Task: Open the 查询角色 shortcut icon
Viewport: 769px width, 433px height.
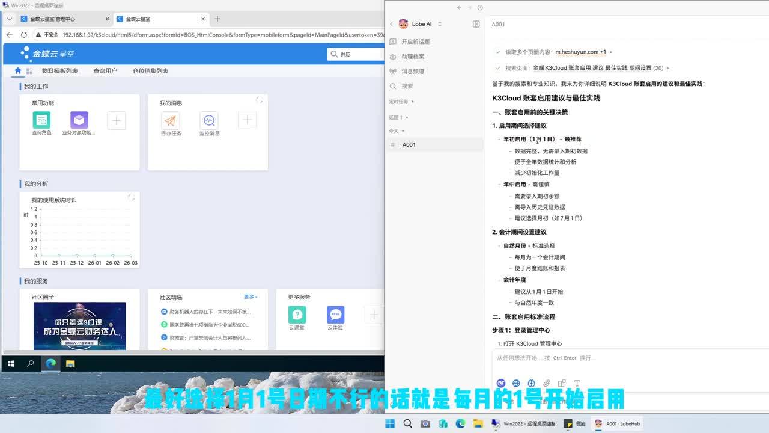Action: (x=41, y=120)
